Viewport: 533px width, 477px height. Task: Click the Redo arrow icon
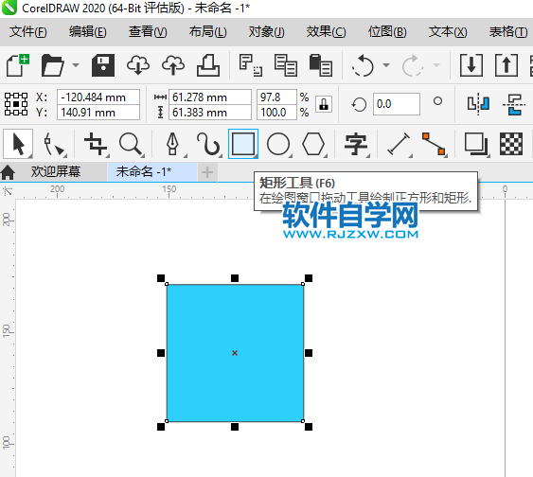pyautogui.click(x=413, y=65)
